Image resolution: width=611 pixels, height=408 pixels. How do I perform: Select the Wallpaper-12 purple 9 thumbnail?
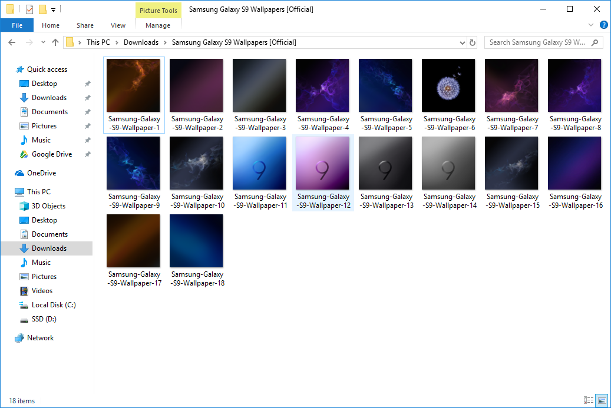[x=322, y=163]
